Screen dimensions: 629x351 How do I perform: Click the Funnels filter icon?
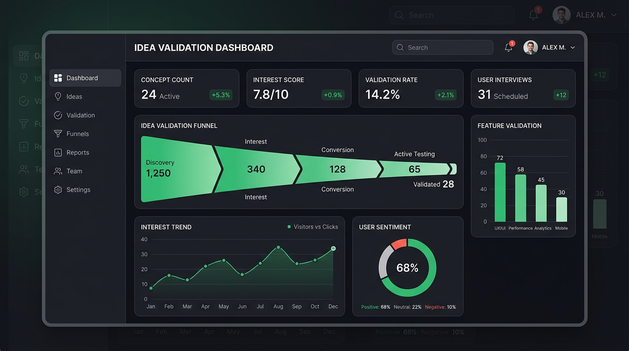[58, 134]
